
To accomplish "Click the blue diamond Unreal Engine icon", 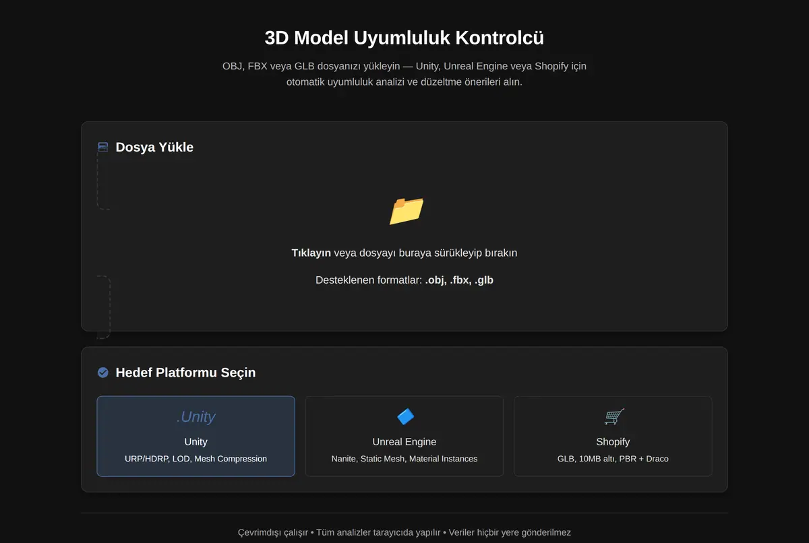I will (405, 417).
